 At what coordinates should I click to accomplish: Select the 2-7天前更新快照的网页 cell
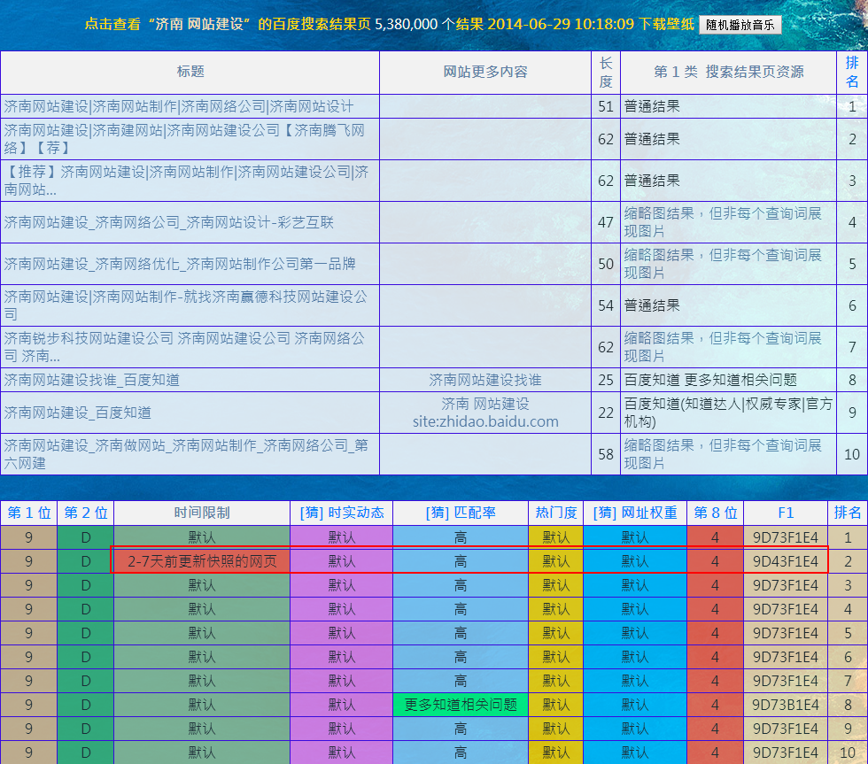point(202,561)
